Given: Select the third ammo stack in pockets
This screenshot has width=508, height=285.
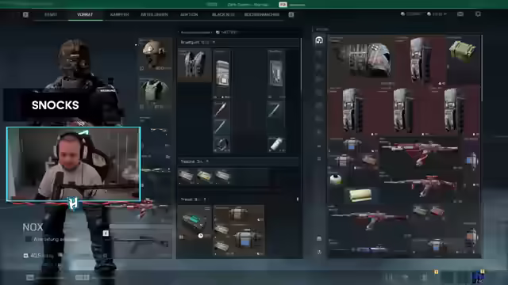Looking at the screenshot, I should coord(222,176).
